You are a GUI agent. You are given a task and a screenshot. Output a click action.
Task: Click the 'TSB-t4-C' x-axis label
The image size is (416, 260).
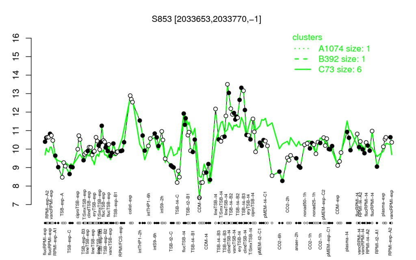(177, 204)
